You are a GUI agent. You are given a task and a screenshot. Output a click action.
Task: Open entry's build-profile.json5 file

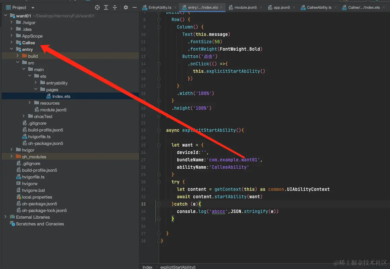(46, 130)
